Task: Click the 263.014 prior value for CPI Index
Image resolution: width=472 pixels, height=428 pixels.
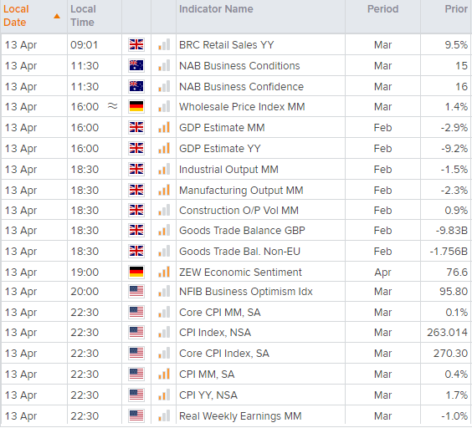Action: click(447, 333)
